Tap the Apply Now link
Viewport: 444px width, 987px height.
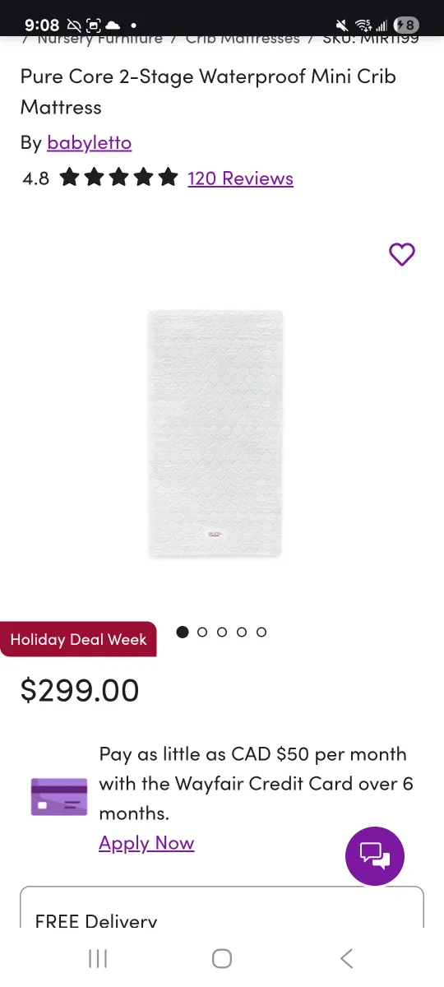tap(146, 843)
